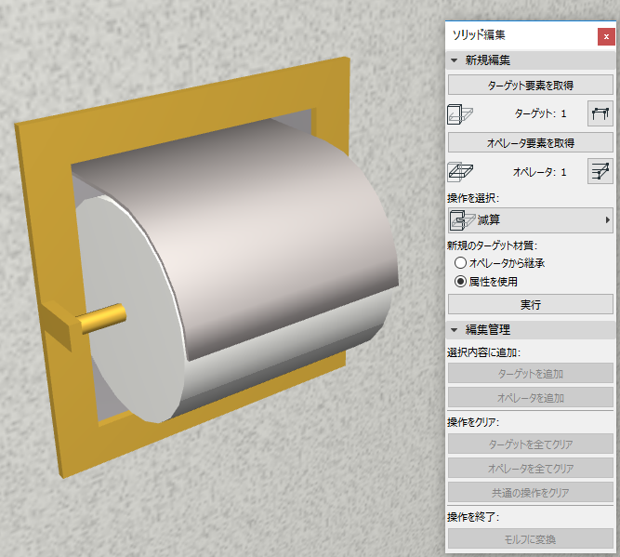Screen dimensions: 620x557
Task: Select the 属性を使用 radio option
Action: click(460, 282)
